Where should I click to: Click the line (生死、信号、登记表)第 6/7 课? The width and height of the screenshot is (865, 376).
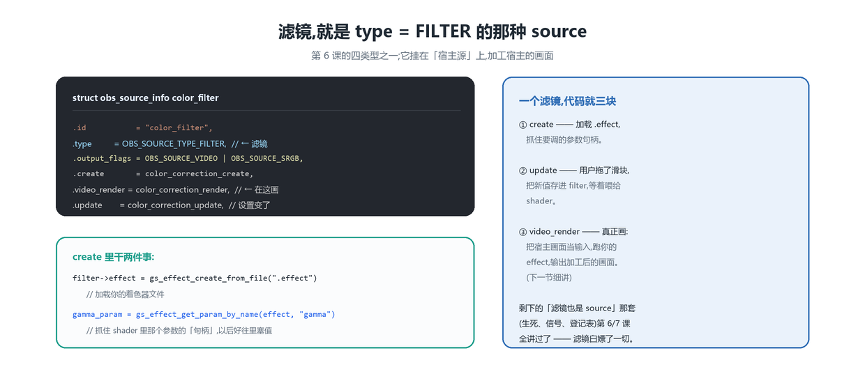[x=575, y=323]
